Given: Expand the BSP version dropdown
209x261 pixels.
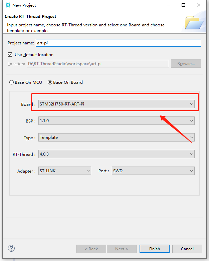Looking at the screenshot, I should click(x=117, y=121).
